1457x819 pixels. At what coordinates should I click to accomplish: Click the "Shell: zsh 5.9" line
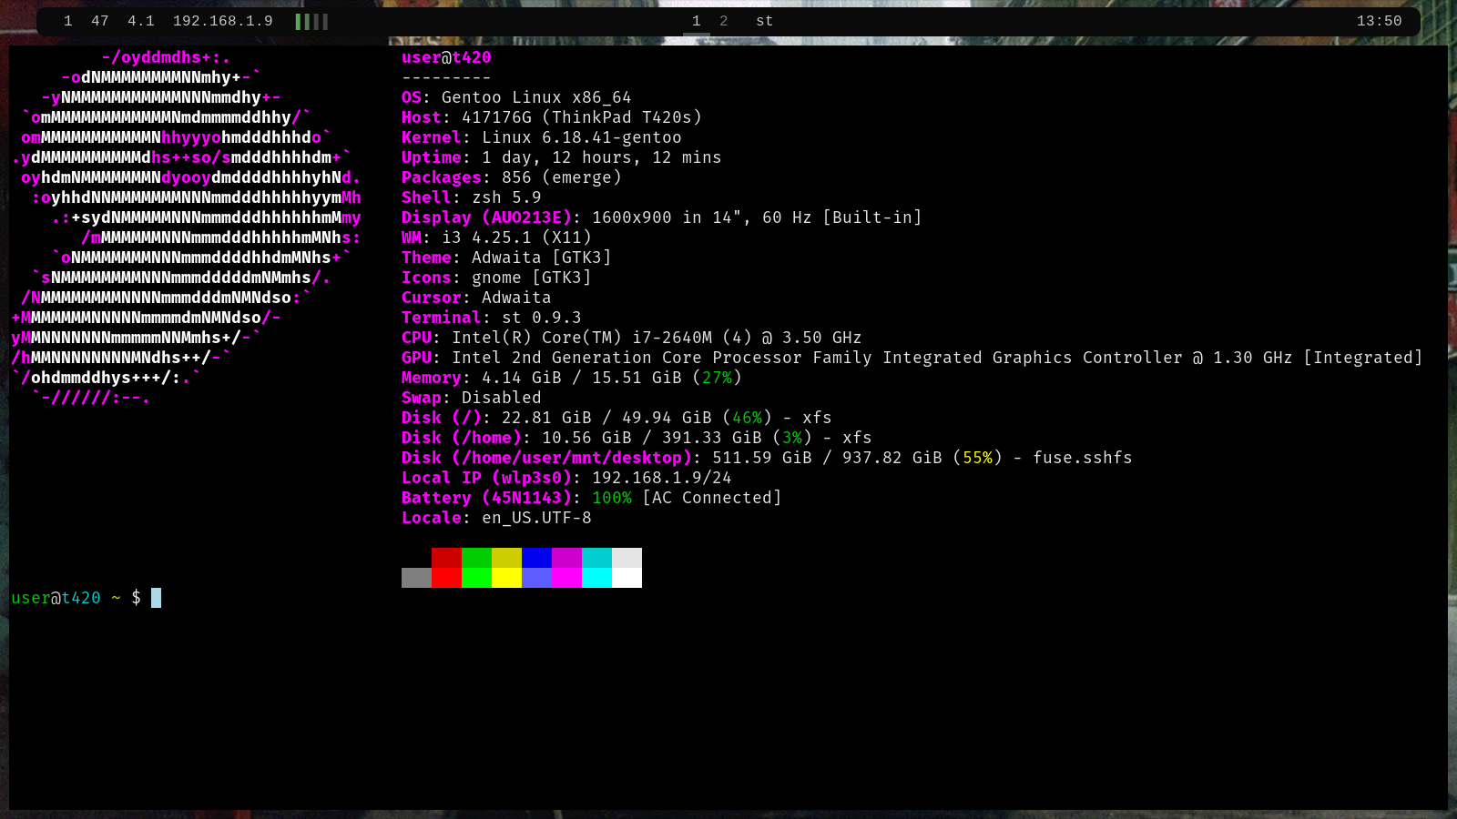click(x=472, y=197)
